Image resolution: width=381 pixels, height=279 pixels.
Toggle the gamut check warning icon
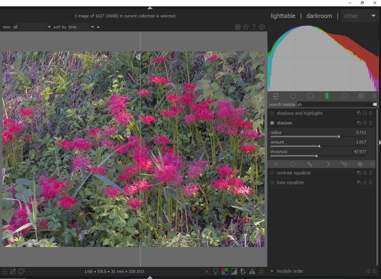[x=252, y=271]
